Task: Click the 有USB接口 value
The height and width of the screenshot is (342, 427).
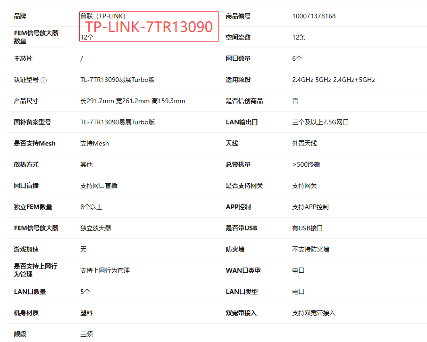Action: click(307, 228)
